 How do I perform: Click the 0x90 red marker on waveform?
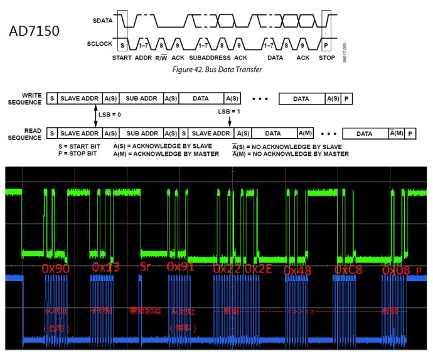[55, 268]
